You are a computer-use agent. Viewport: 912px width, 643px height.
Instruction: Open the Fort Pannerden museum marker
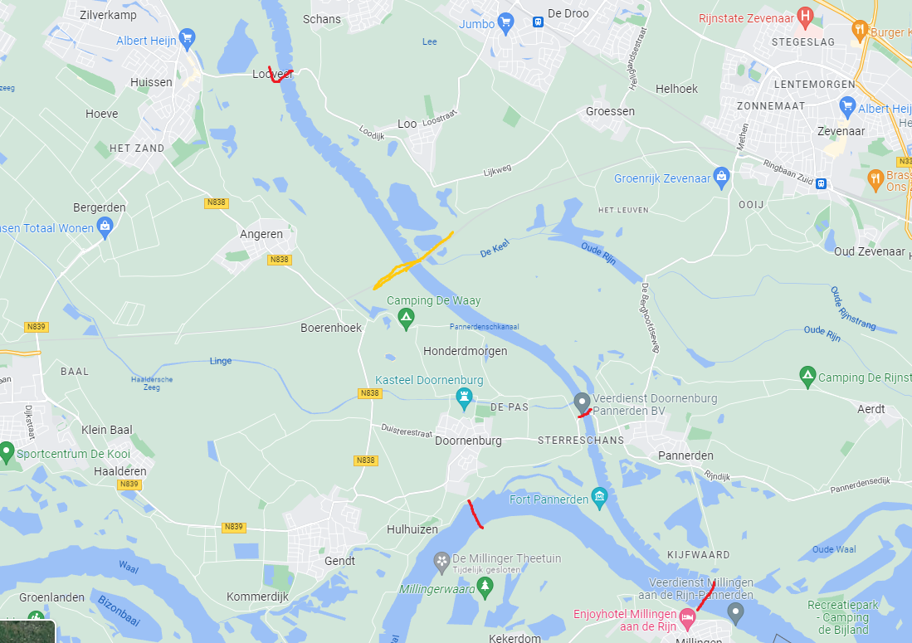(599, 497)
